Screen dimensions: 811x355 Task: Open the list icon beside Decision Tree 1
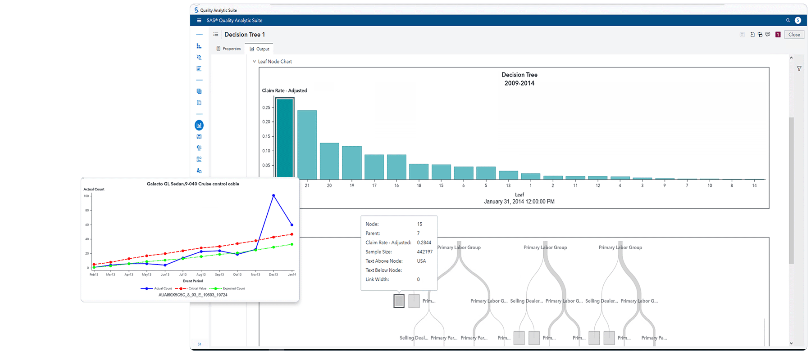tap(216, 34)
